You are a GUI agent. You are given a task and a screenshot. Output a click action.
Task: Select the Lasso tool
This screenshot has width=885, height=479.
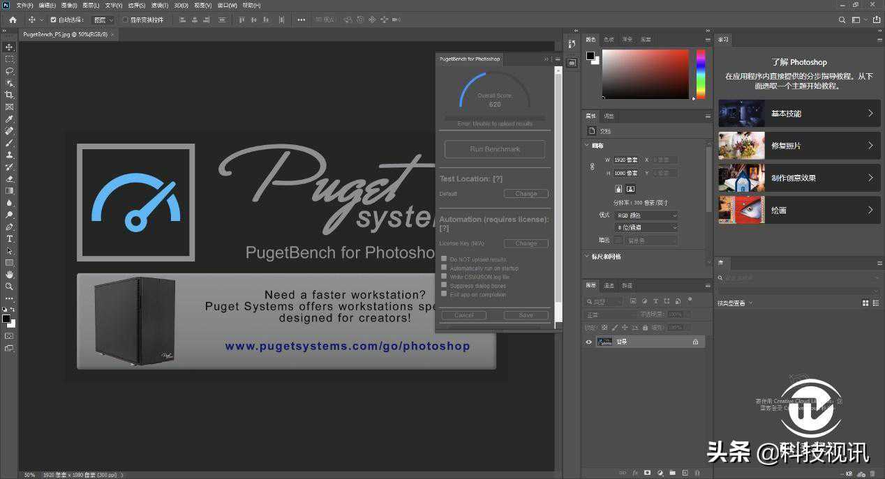(9, 71)
